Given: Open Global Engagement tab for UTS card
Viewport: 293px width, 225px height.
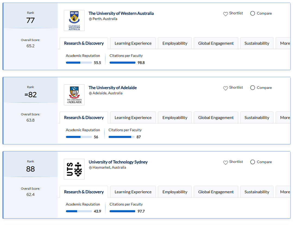Looking at the screenshot, I should click(216, 192).
